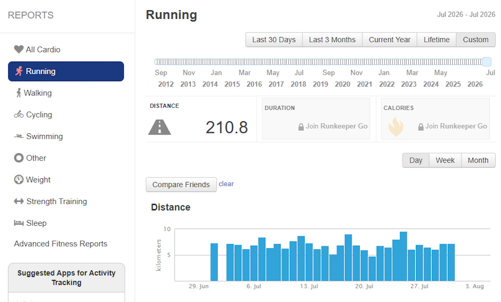Open Compare Friends
Image resolution: width=501 pixels, height=302 pixels.
pyautogui.click(x=181, y=185)
